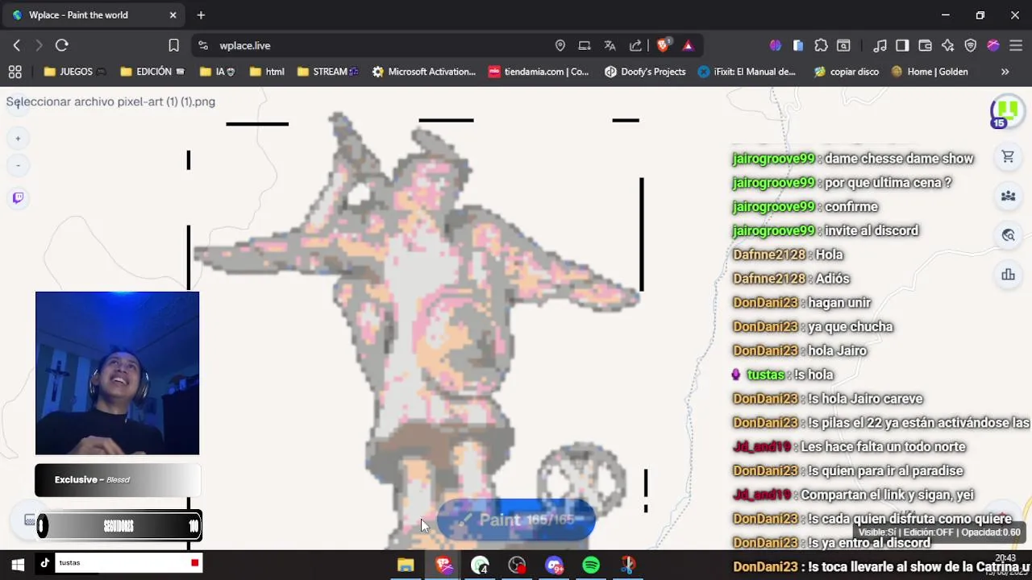Bookmark this page icon
The height and width of the screenshot is (580, 1032).
[173, 46]
